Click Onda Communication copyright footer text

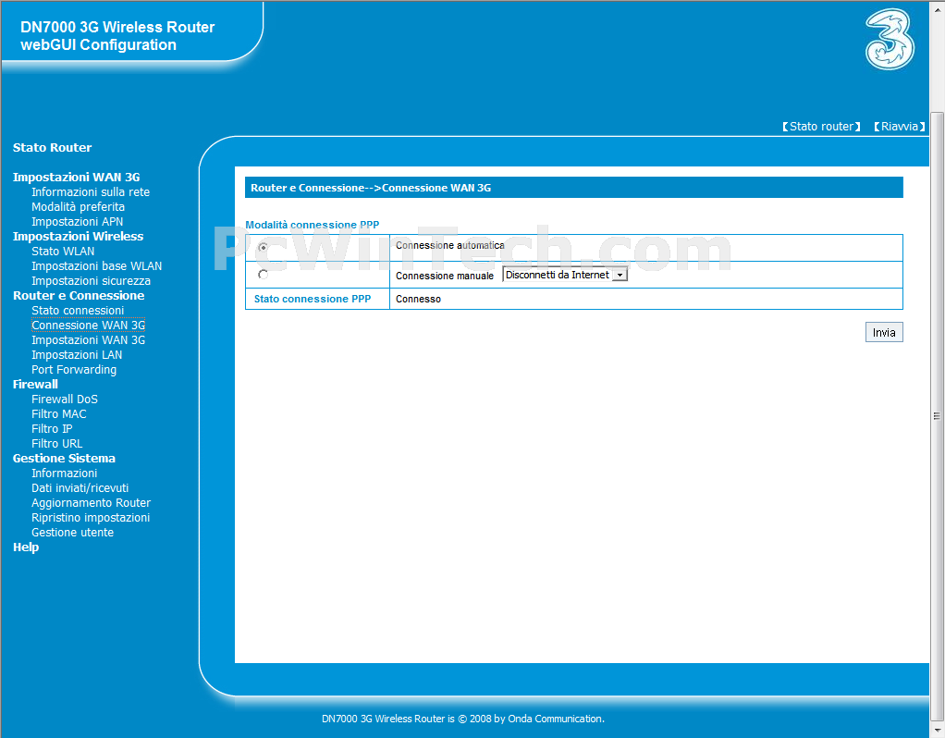pyautogui.click(x=463, y=719)
